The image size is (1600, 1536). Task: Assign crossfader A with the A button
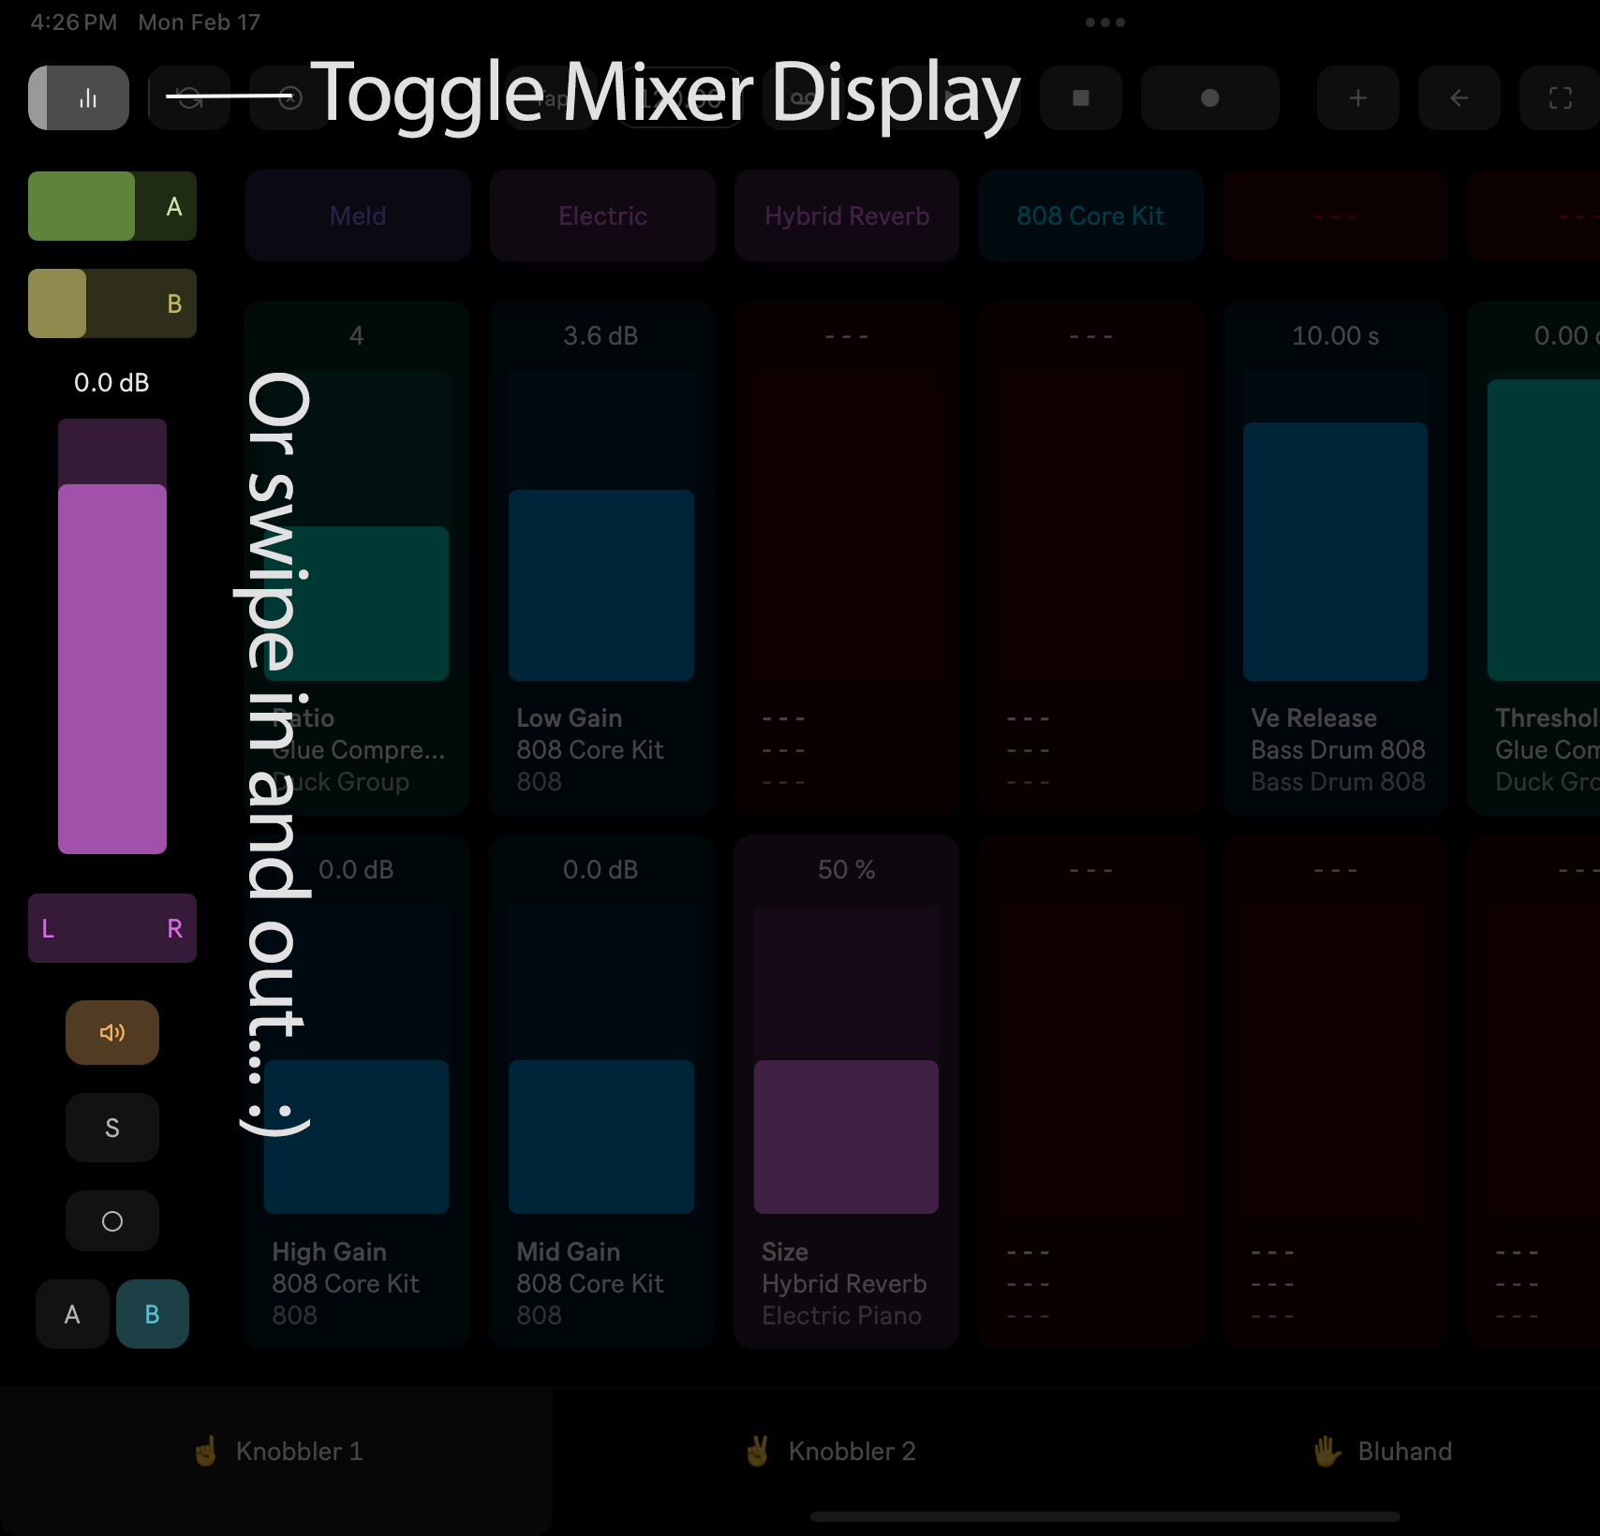(x=72, y=1314)
